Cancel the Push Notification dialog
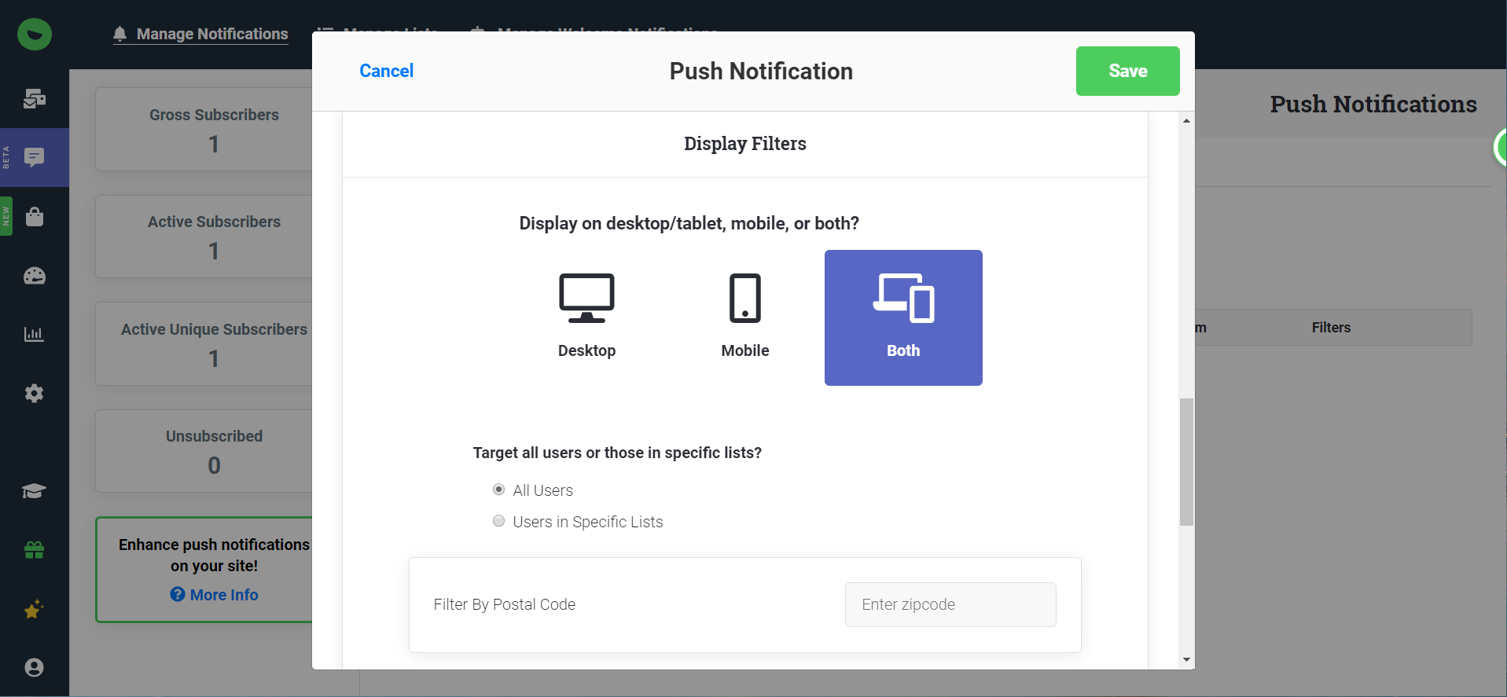Image resolution: width=1507 pixels, height=697 pixels. tap(386, 71)
